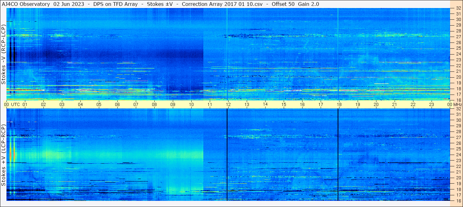Click the 'AJ4CO Observatory' title text
The height and width of the screenshot is (207, 463).
pos(26,4)
